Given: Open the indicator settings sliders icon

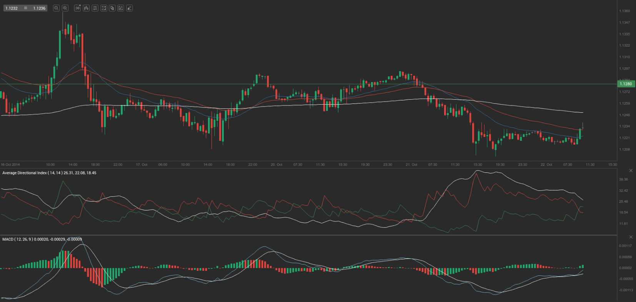Looking at the screenshot, I should click(x=95, y=8).
